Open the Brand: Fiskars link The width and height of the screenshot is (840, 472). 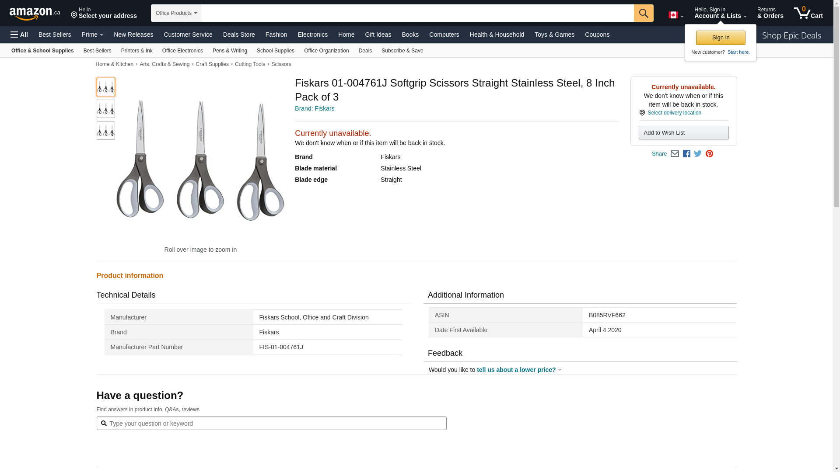tap(315, 108)
